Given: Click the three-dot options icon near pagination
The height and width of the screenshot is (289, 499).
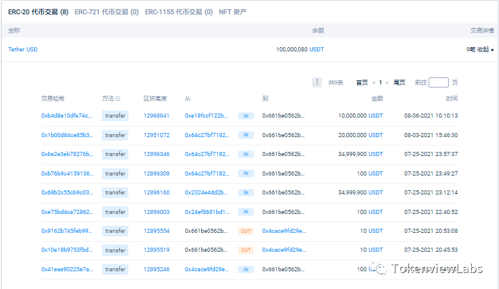Looking at the screenshot, I should click(317, 83).
